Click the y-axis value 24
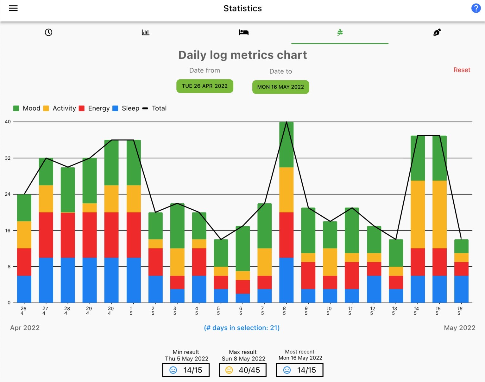Image resolution: width=485 pixels, height=382 pixels. pos(8,194)
